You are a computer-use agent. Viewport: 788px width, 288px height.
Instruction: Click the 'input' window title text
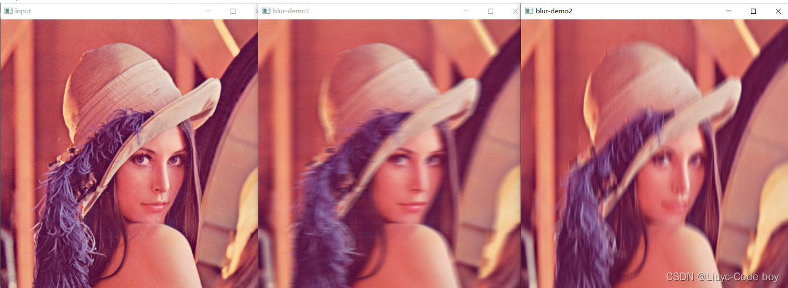(23, 11)
